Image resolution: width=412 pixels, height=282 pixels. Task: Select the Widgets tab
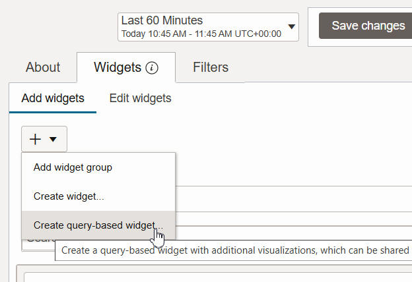(x=118, y=67)
